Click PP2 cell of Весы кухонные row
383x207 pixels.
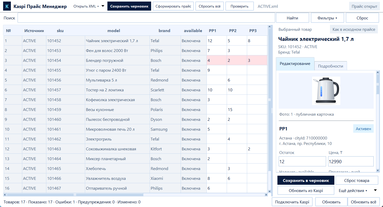[x=237, y=110]
